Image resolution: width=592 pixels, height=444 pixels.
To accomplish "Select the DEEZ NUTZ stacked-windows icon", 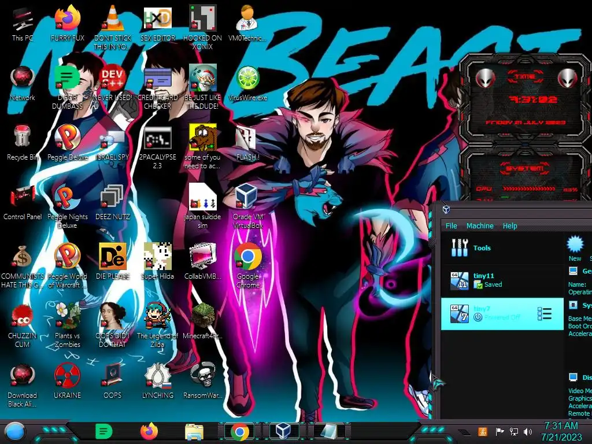I will 113,203.
